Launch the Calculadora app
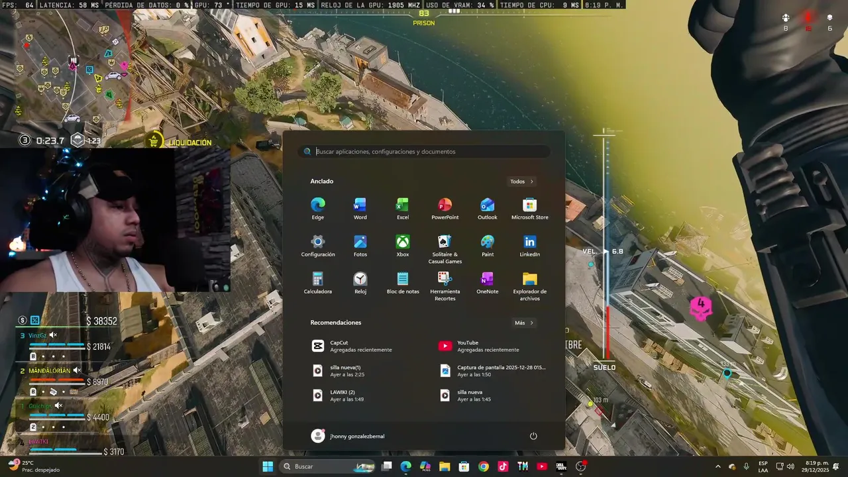 pyautogui.click(x=318, y=283)
